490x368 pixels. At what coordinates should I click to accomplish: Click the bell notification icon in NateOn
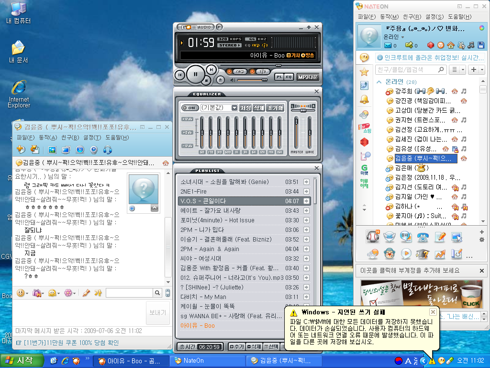click(364, 99)
